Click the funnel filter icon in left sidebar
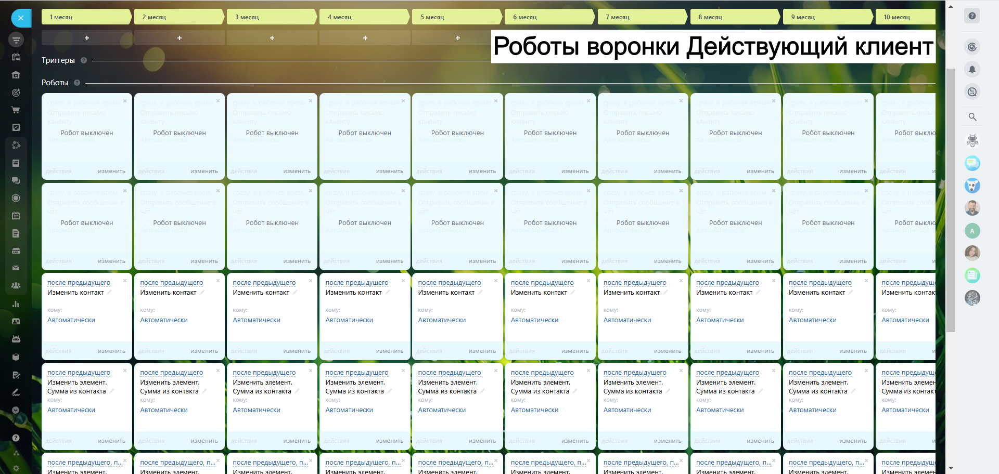Screen dimensions: 999x474 [16, 39]
